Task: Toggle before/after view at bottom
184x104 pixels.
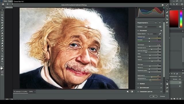Action: point(132,92)
